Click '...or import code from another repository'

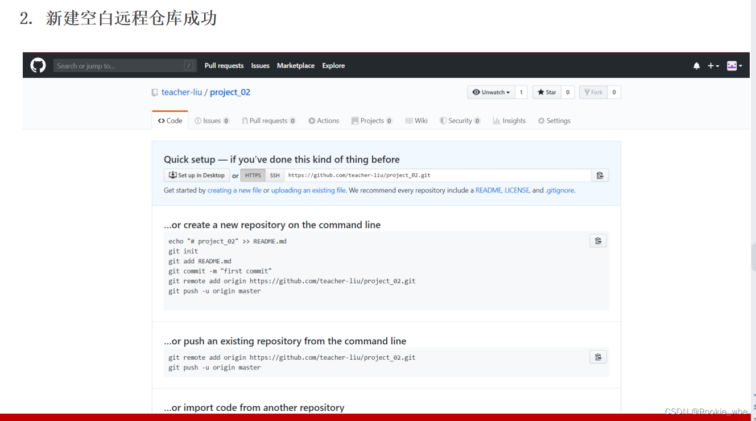pos(254,407)
